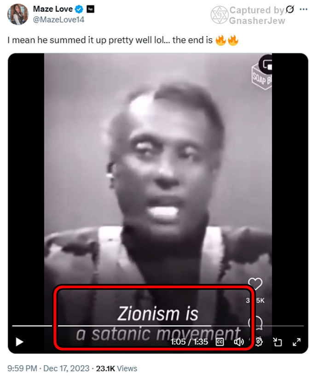Open the 23.1K Views count
Screen dimensions: 313x376
(x=116, y=368)
